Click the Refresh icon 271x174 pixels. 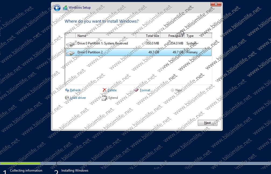67,90
